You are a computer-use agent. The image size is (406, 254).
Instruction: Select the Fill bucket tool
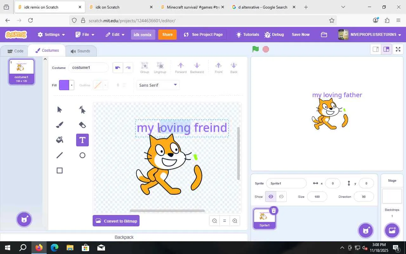tap(60, 140)
